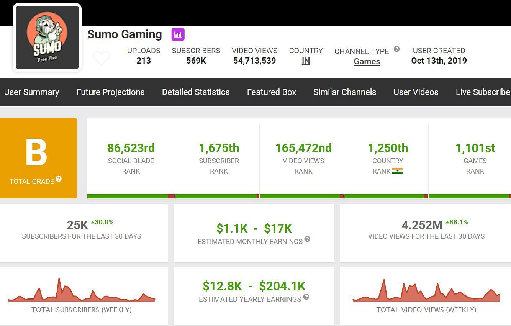This screenshot has height=326, width=511.
Task: Click the 4.252M video views value
Action: tap(422, 225)
